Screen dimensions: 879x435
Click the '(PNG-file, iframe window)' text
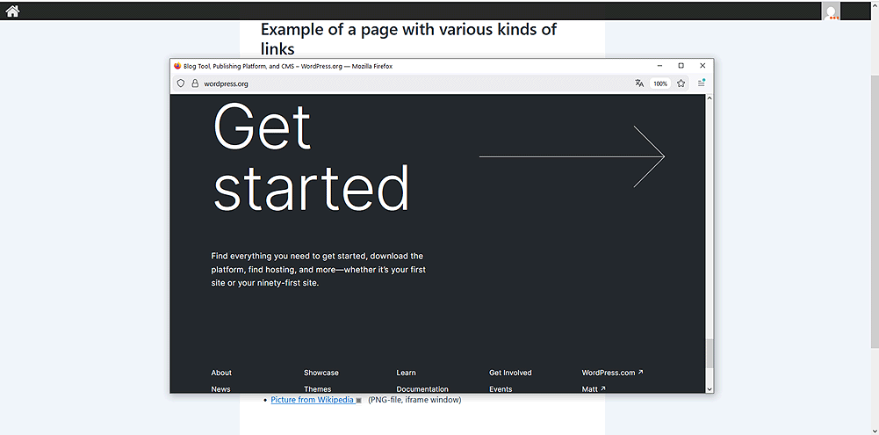coord(414,400)
